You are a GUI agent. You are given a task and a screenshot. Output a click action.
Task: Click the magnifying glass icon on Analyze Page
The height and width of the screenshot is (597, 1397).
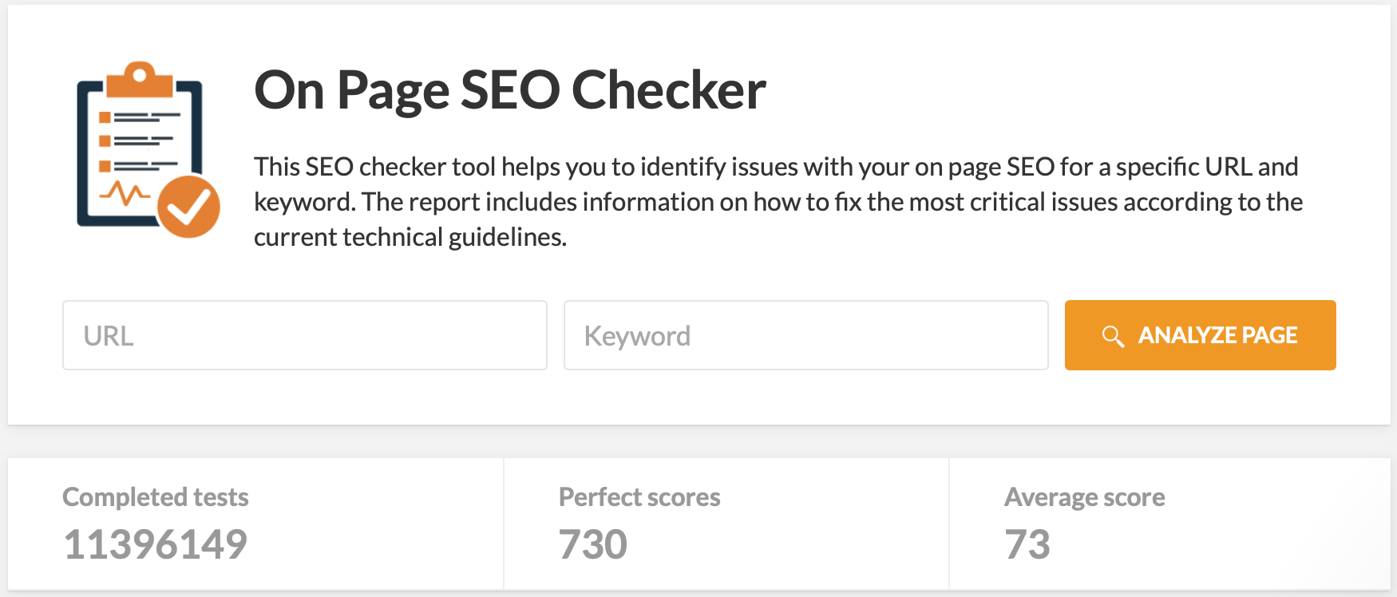pyautogui.click(x=1113, y=335)
